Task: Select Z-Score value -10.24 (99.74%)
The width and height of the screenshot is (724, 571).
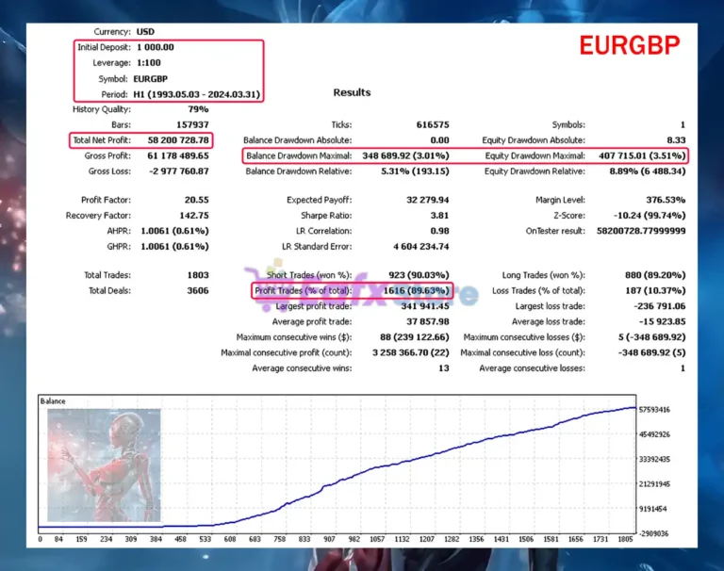Action: point(650,216)
